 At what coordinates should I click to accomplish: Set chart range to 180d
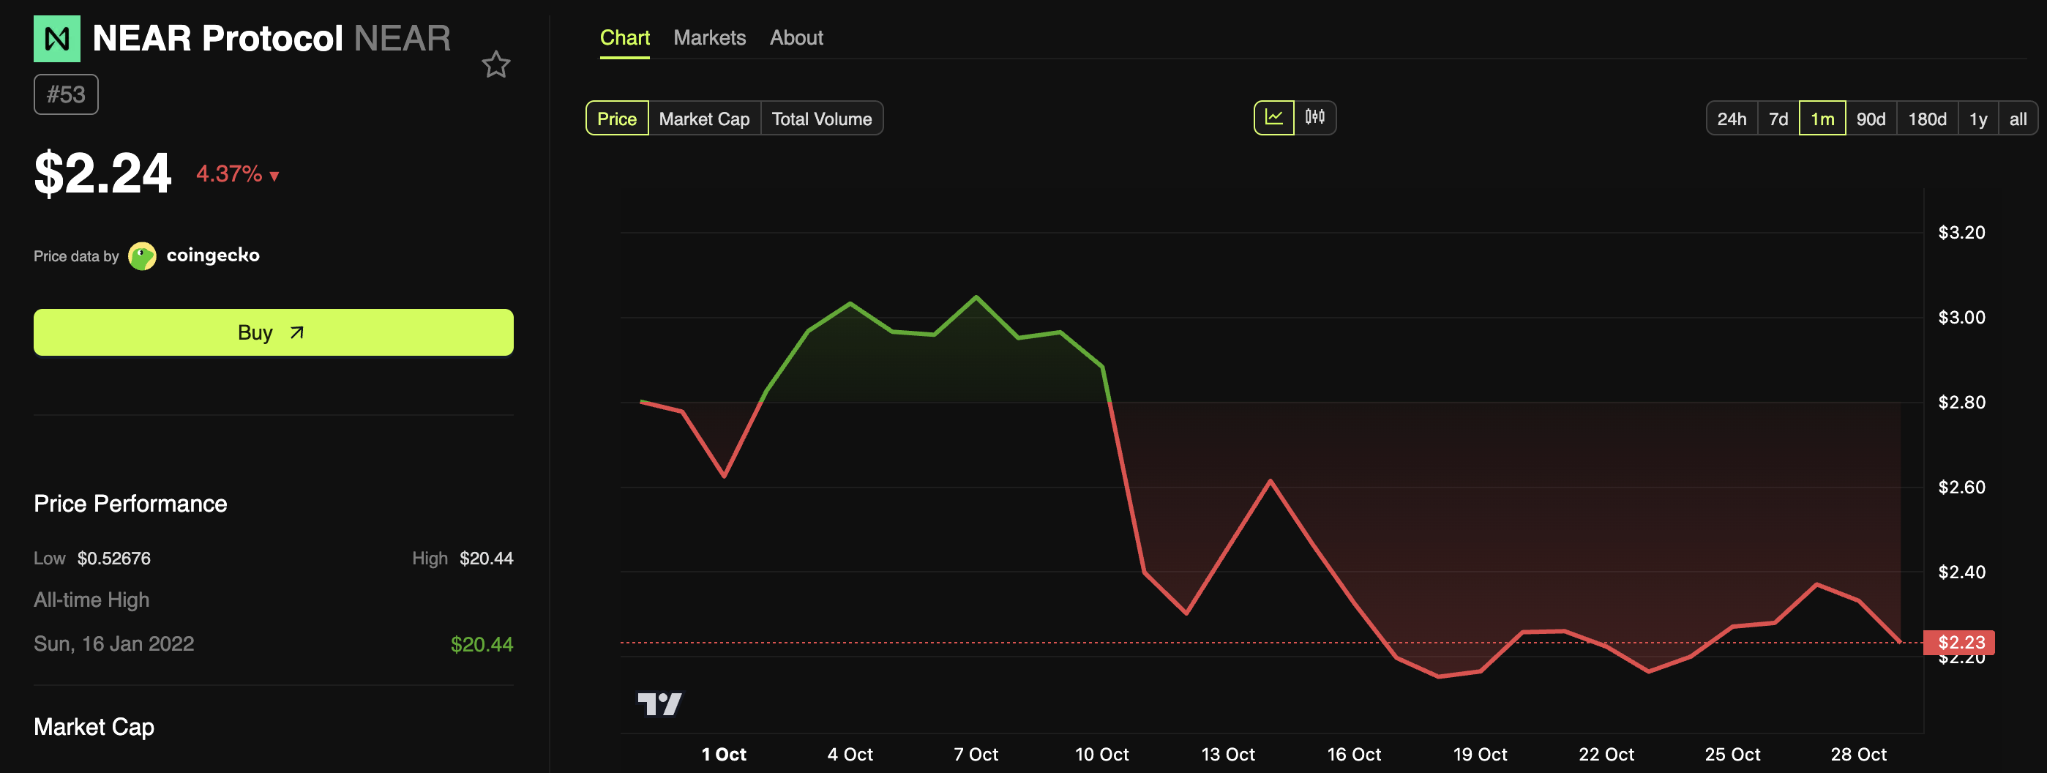(1927, 119)
